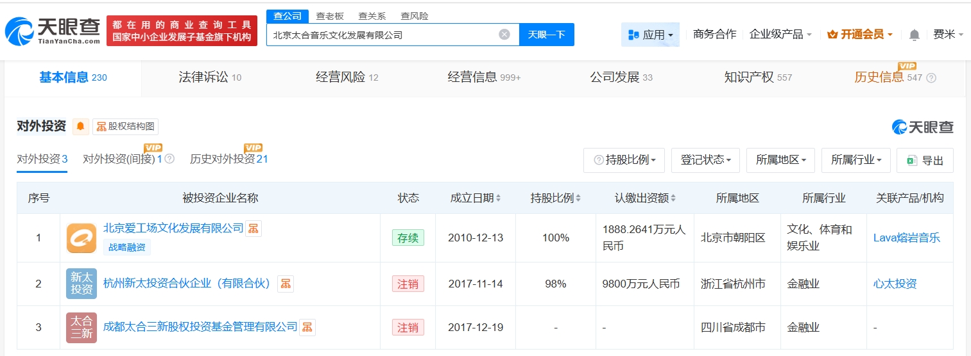Click the 导出 export button

(x=925, y=160)
